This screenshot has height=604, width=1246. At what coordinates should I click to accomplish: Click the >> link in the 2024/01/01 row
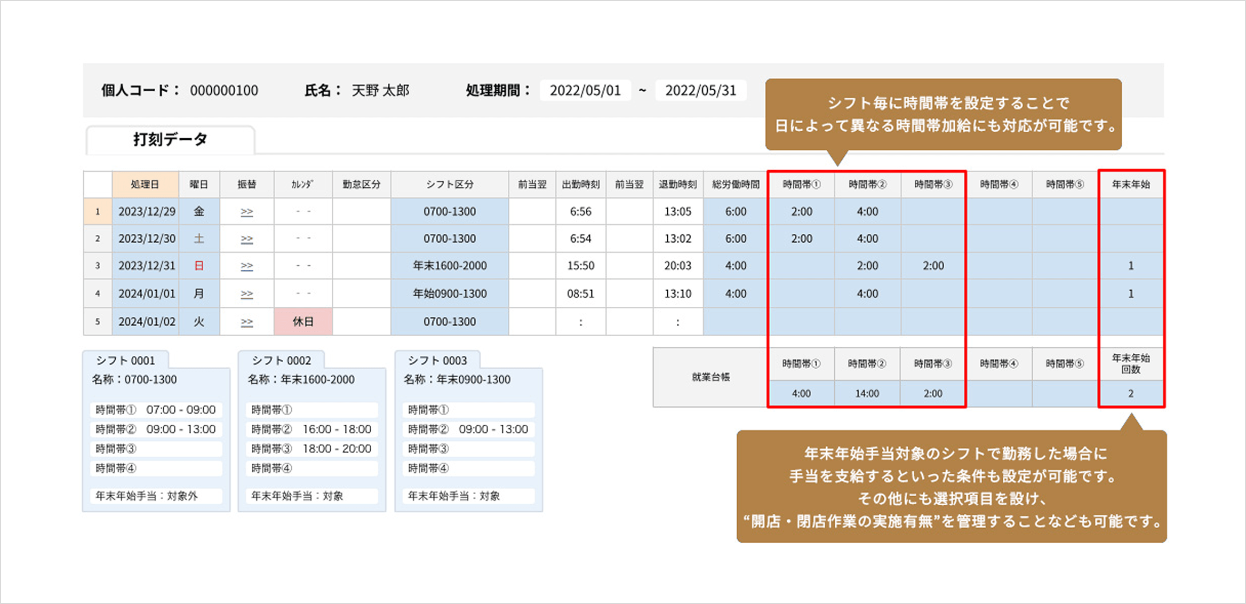click(246, 294)
